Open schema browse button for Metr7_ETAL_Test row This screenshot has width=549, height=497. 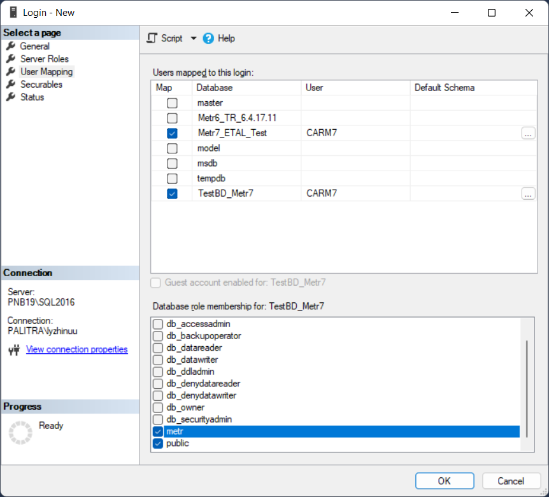point(528,133)
